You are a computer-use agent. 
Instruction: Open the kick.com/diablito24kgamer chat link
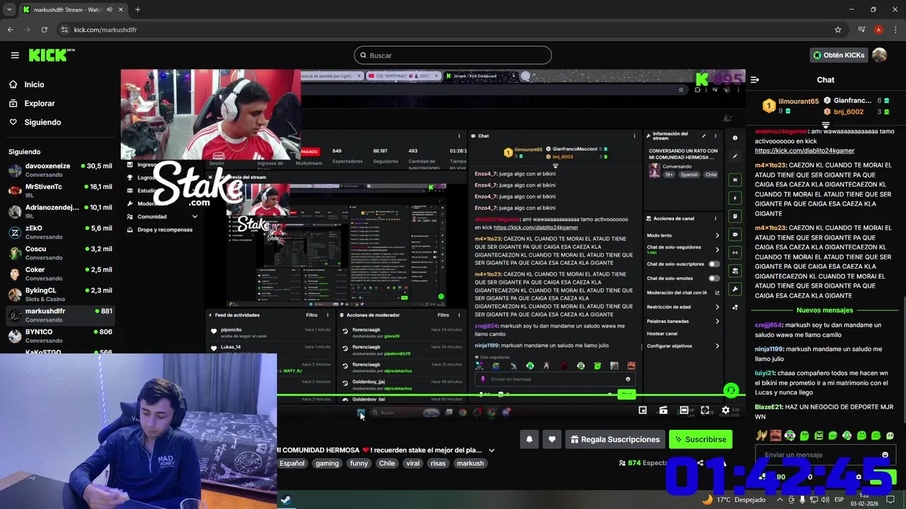[804, 151]
